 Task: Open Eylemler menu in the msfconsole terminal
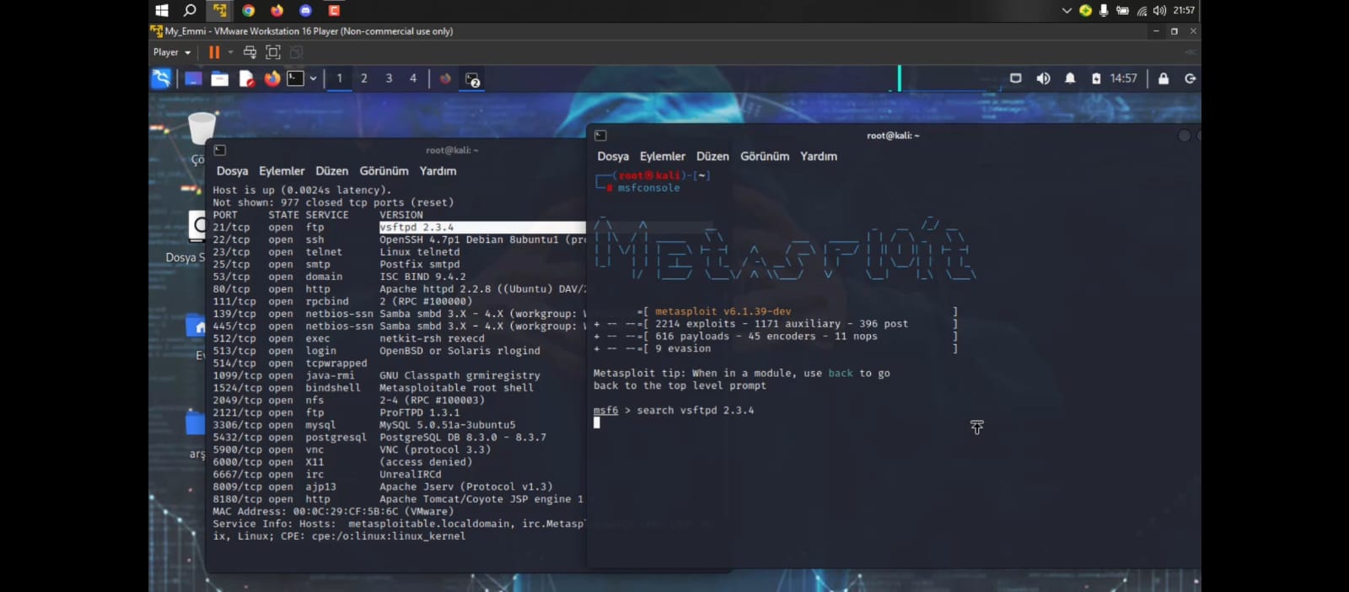[x=663, y=157]
